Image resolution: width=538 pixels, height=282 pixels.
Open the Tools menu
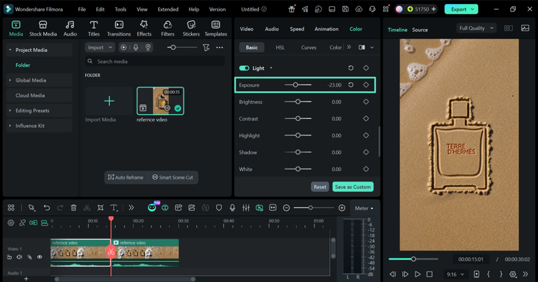[x=121, y=9]
